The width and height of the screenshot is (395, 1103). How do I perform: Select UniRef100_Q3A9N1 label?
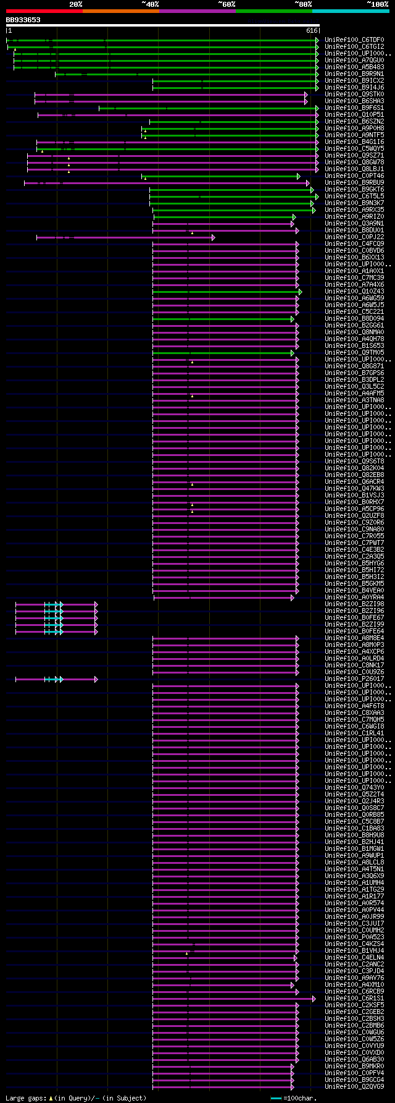coord(355,224)
